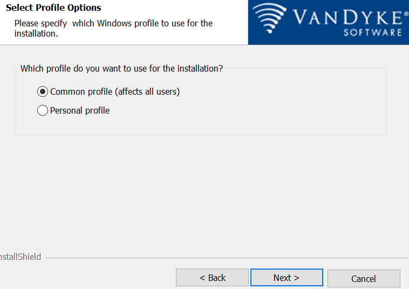This screenshot has width=409, height=289.
Task: Click the gray blank area below group box
Action: click(x=205, y=194)
